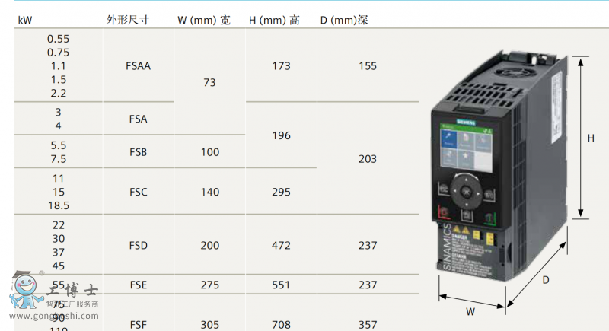Click the H (mm) 高 column header
The width and height of the screenshot is (609, 331).
274,20
